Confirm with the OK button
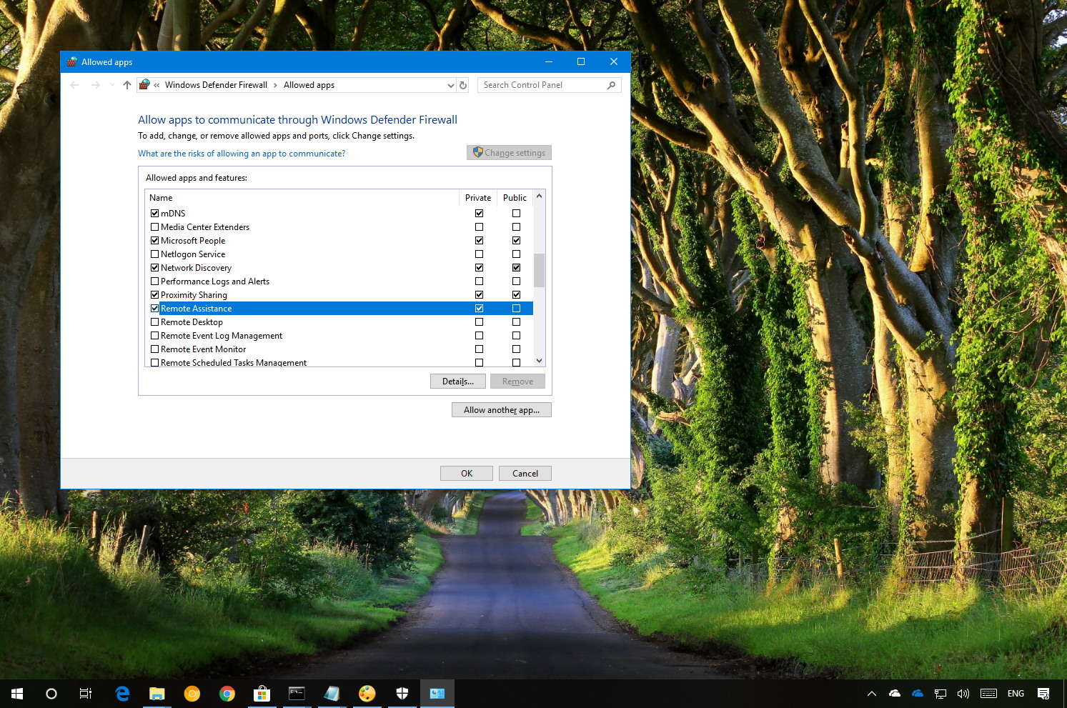The width and height of the screenshot is (1067, 708). (467, 473)
